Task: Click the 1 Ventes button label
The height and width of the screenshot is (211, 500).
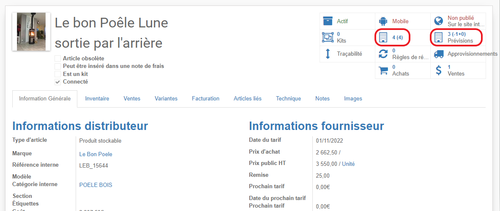Action: point(456,70)
